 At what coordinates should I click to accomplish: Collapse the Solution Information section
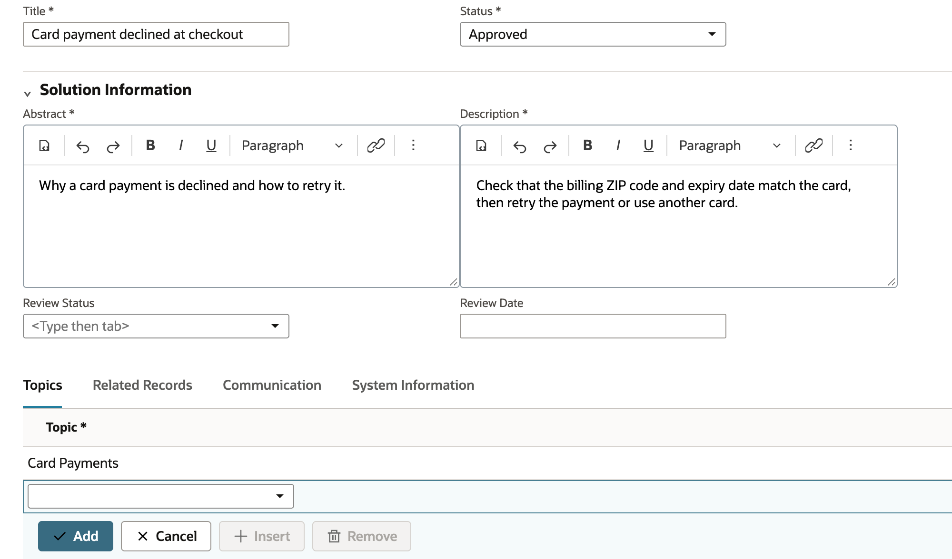28,94
